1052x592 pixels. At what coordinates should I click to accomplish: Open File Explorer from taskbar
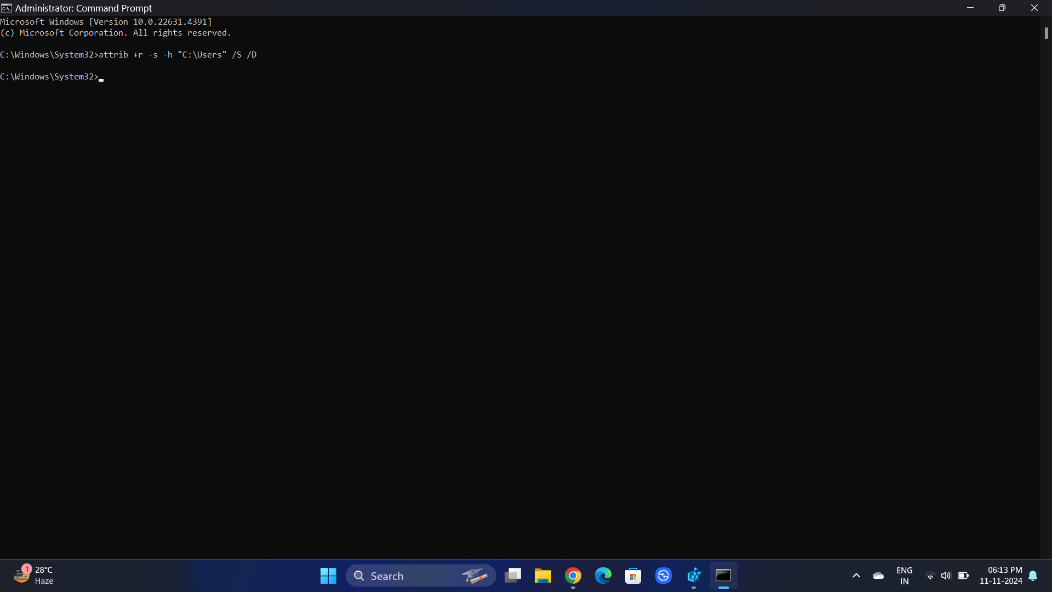point(542,576)
